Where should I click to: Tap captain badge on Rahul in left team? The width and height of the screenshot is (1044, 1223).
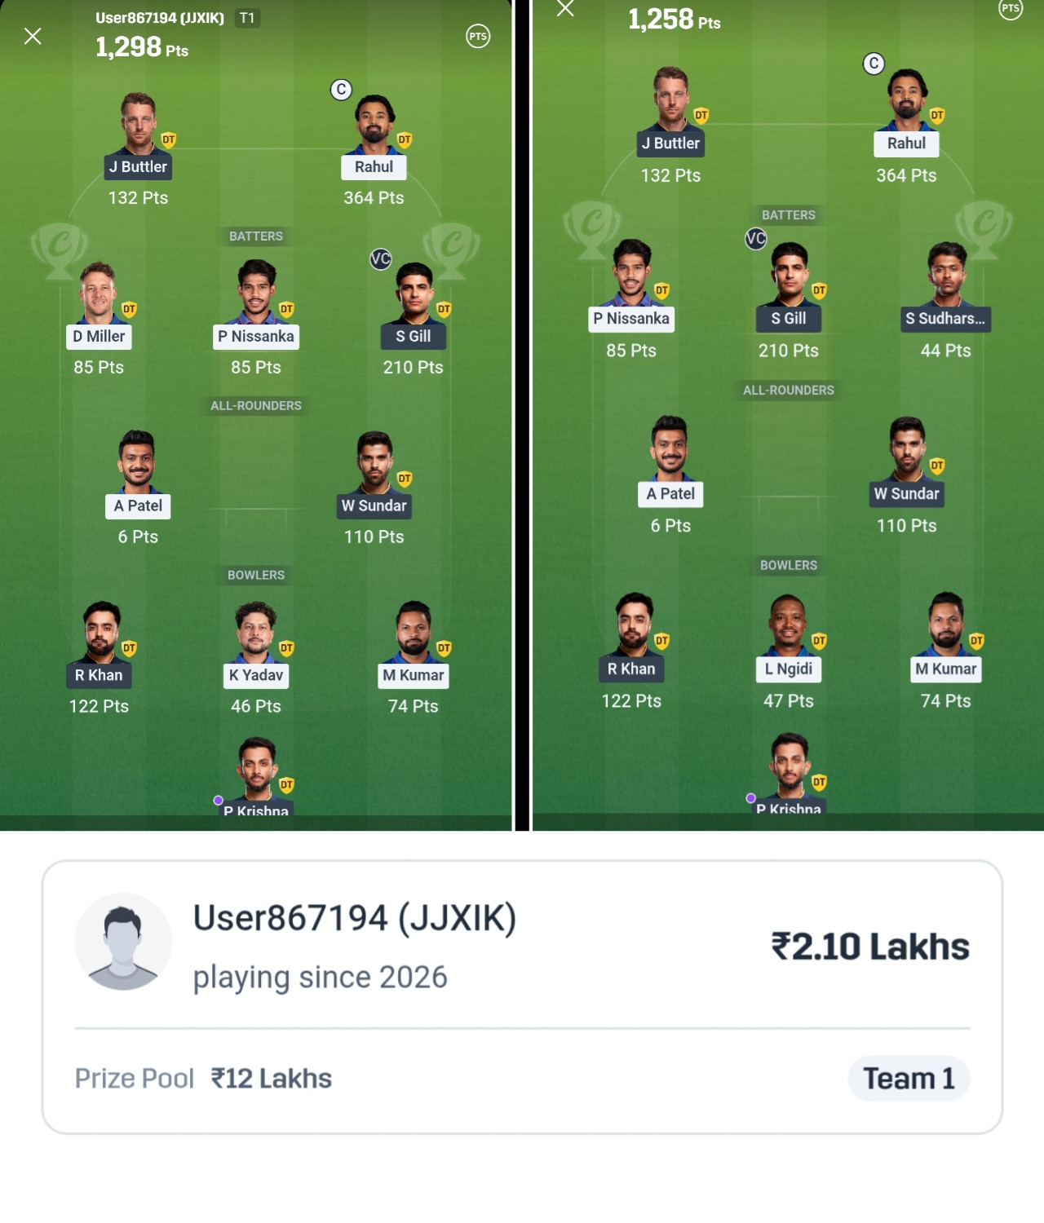click(341, 90)
